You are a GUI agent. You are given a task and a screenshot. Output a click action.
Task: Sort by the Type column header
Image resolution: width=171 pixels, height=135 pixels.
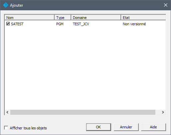pyautogui.click(x=63, y=18)
